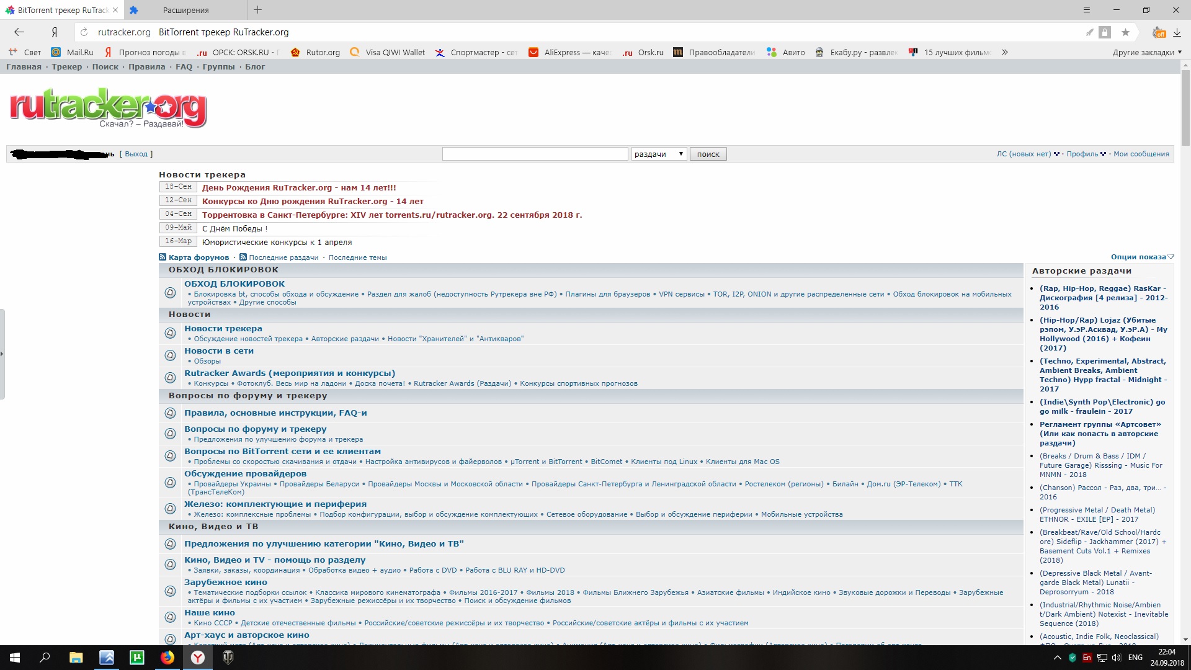Click the forum icon beside Зарубежное кино

(170, 591)
